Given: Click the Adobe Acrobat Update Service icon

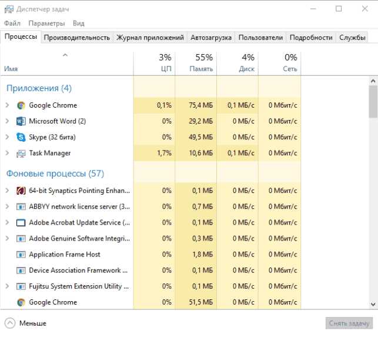Looking at the screenshot, I should (x=21, y=223).
